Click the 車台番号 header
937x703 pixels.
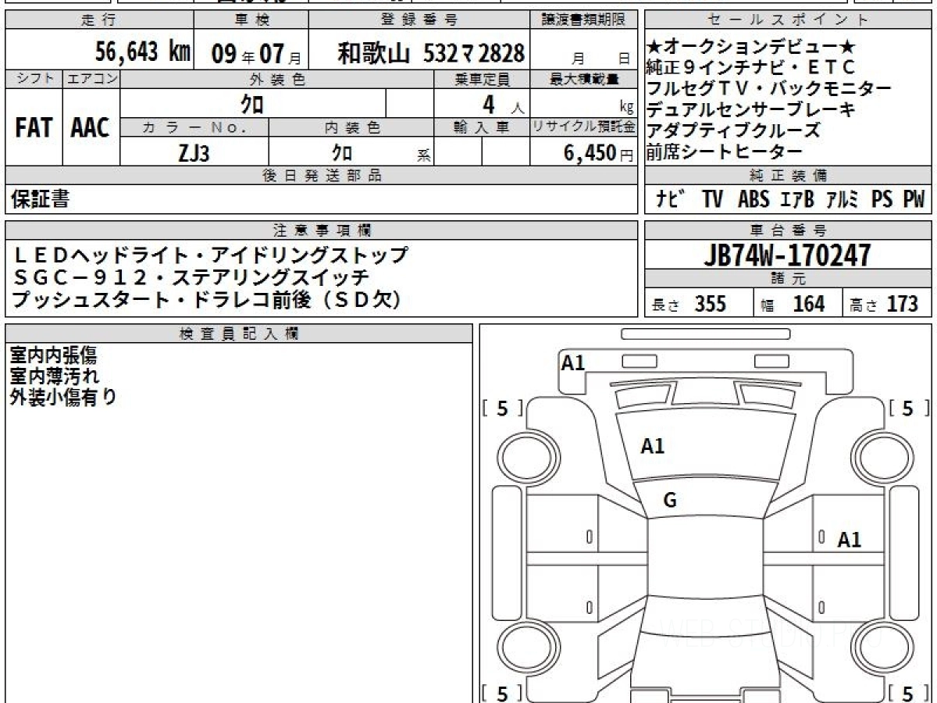788,230
